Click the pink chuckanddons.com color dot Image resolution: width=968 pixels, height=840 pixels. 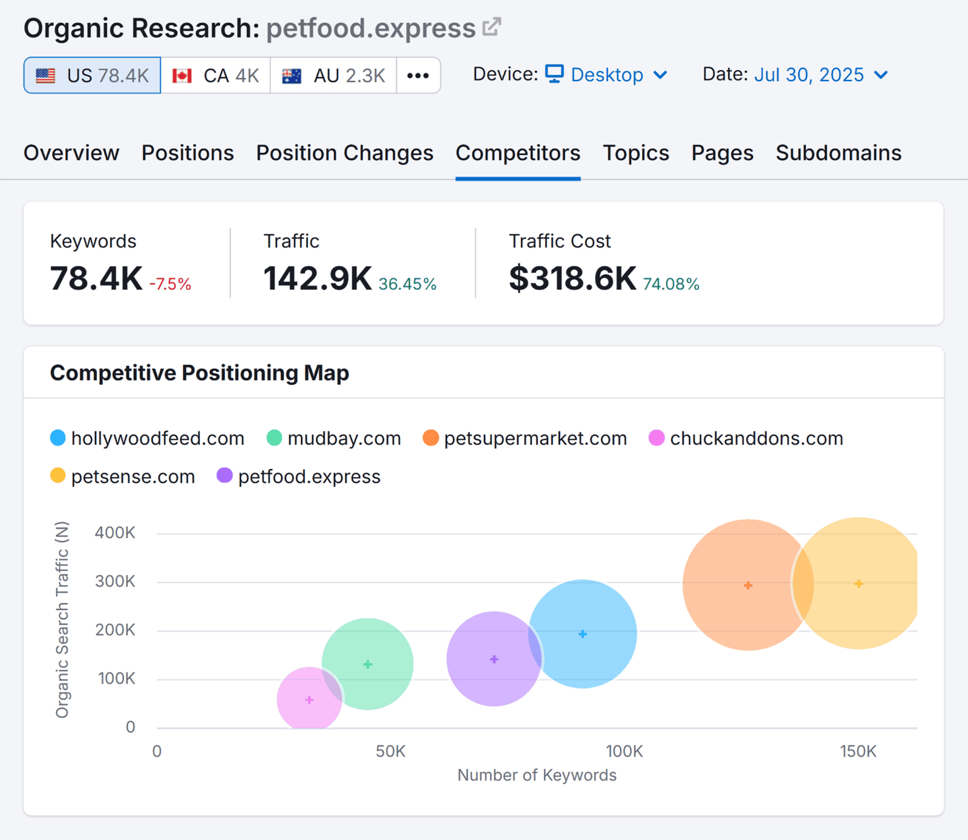(658, 438)
